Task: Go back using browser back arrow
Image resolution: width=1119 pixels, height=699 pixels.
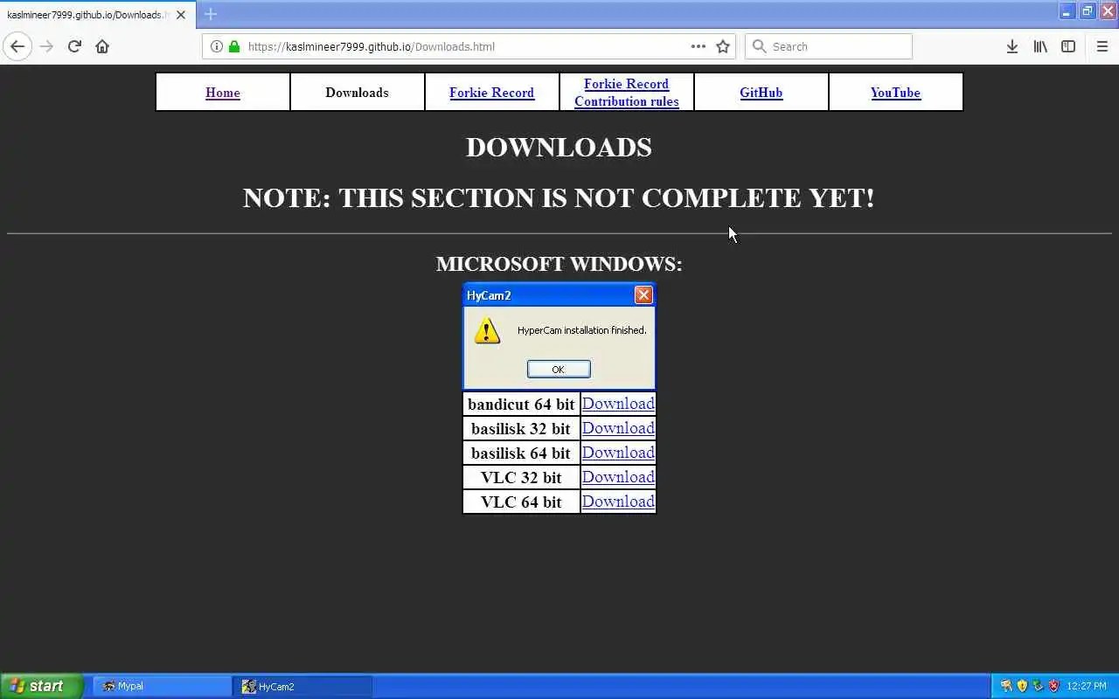Action: [17, 46]
